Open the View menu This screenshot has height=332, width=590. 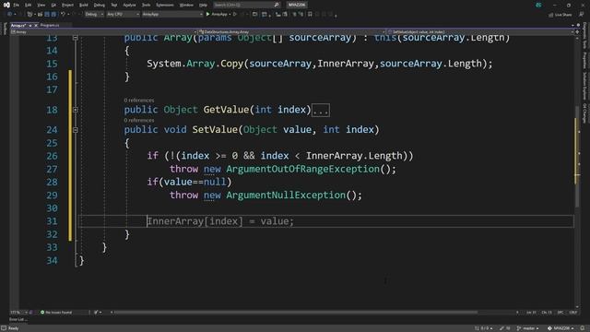(x=41, y=5)
